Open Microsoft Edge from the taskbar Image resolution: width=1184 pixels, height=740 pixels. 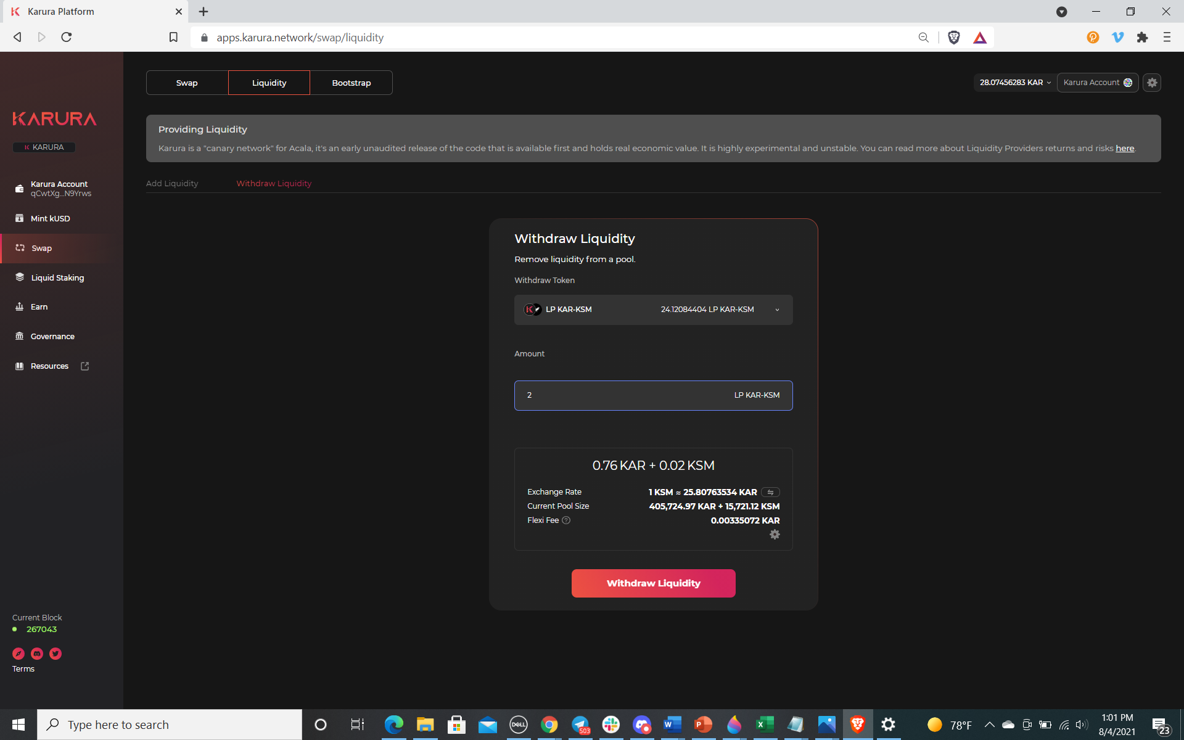pos(394,725)
